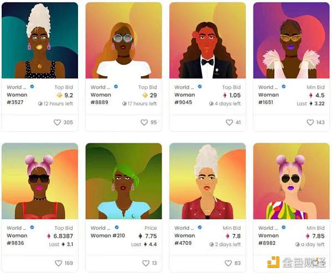The height and width of the screenshot is (274, 332).
Task: Like Woman #9836 via its heart icon
Action: [59, 263]
